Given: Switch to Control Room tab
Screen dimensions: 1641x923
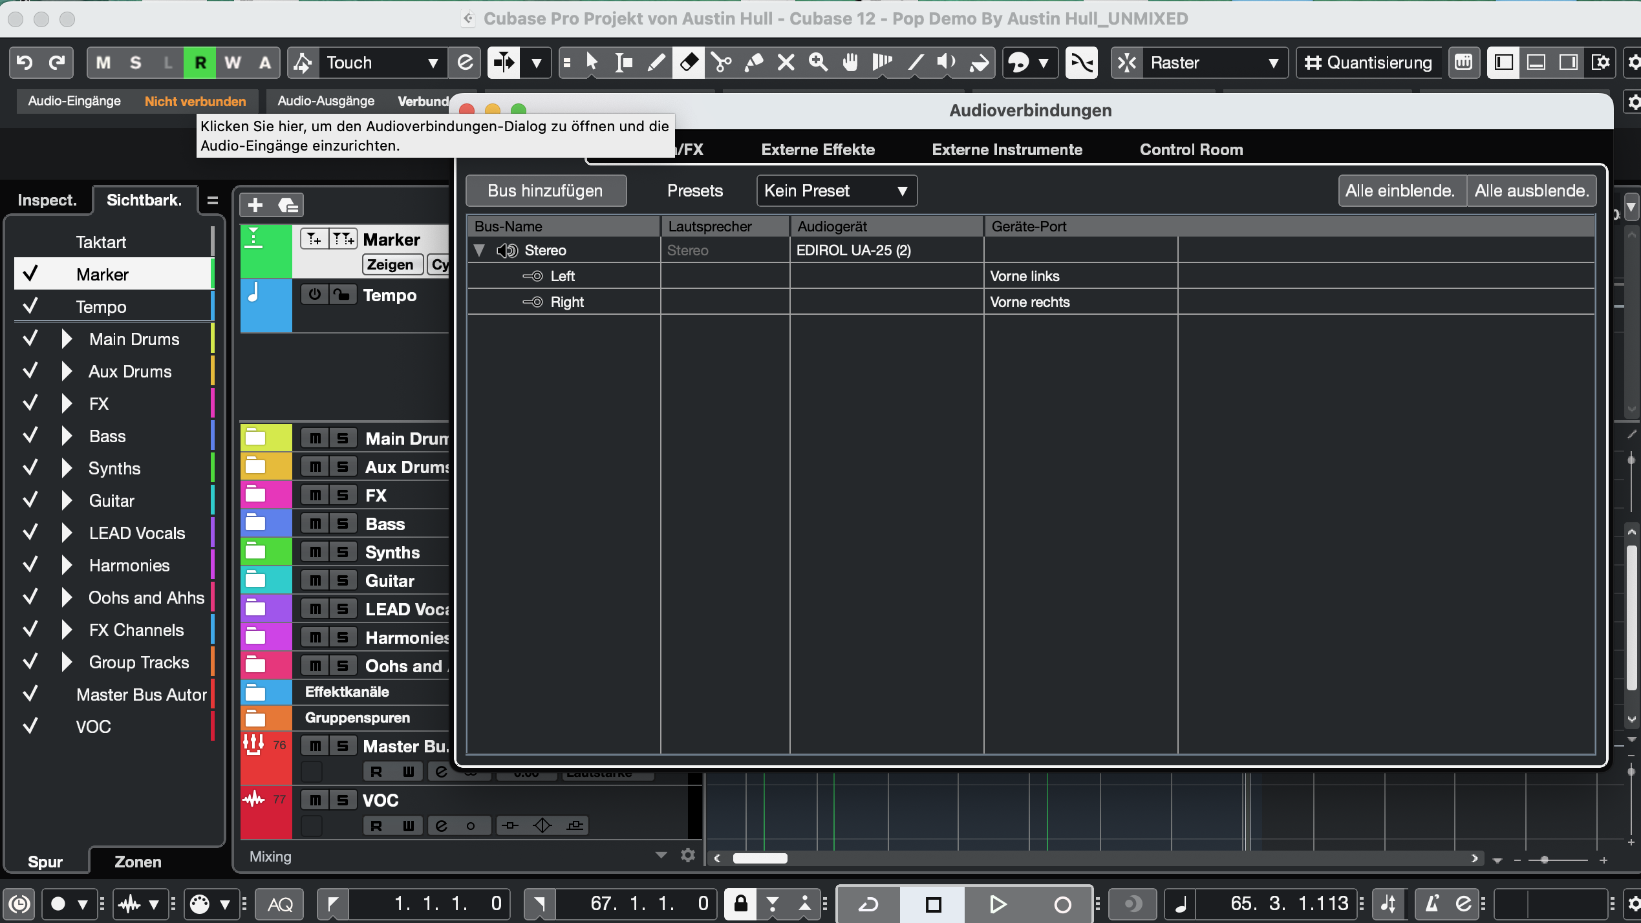Looking at the screenshot, I should [x=1191, y=149].
